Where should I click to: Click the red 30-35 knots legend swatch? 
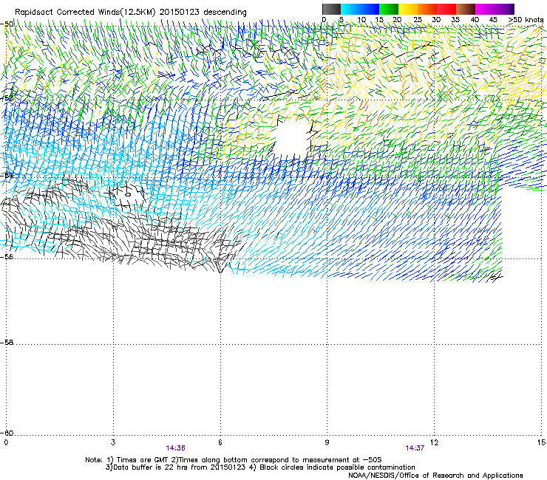446,9
